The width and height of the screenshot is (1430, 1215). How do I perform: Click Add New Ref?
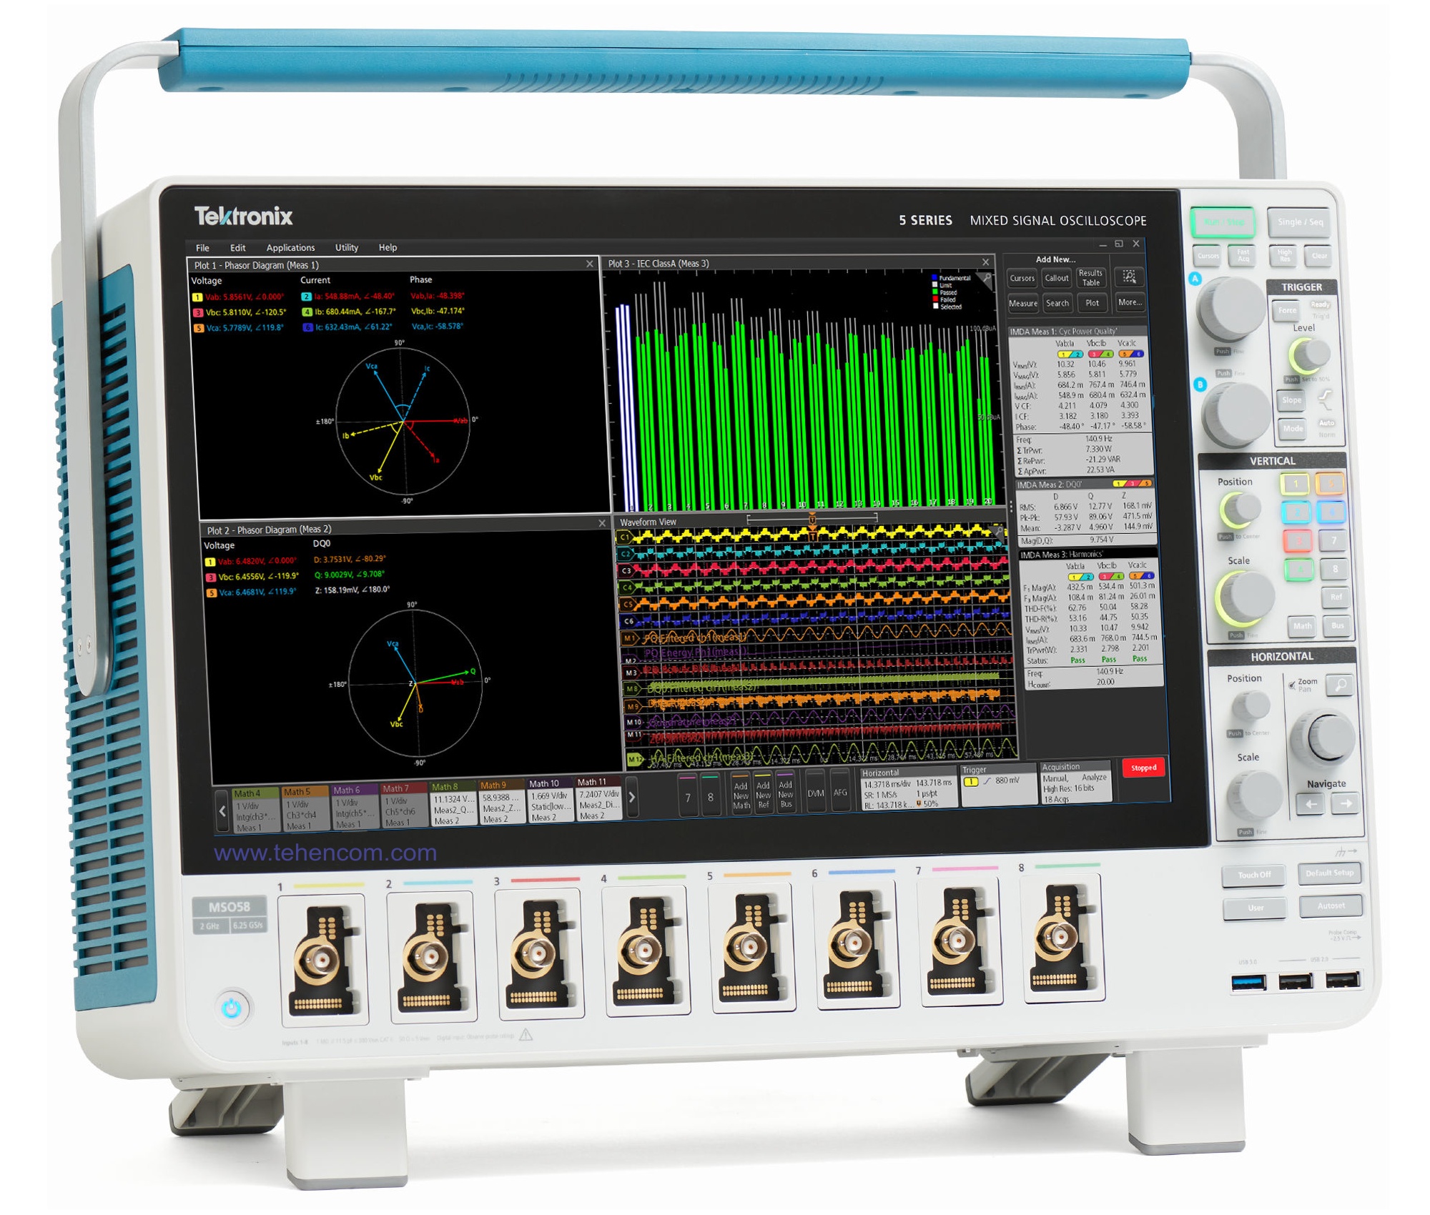(763, 793)
